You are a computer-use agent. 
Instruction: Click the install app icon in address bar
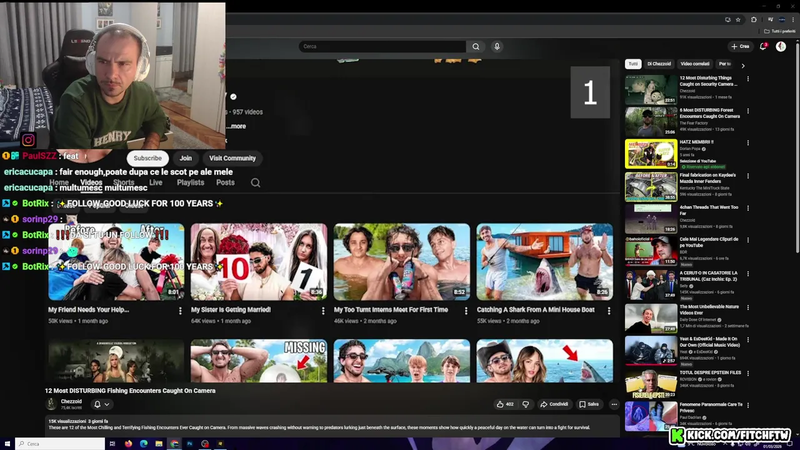727,20
